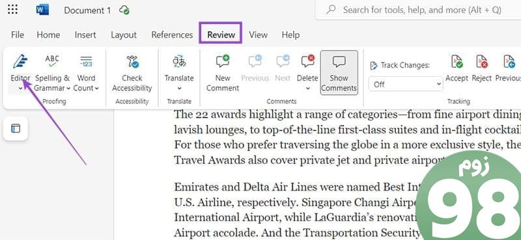
Task: Run Check Accessibility
Action: tap(132, 73)
